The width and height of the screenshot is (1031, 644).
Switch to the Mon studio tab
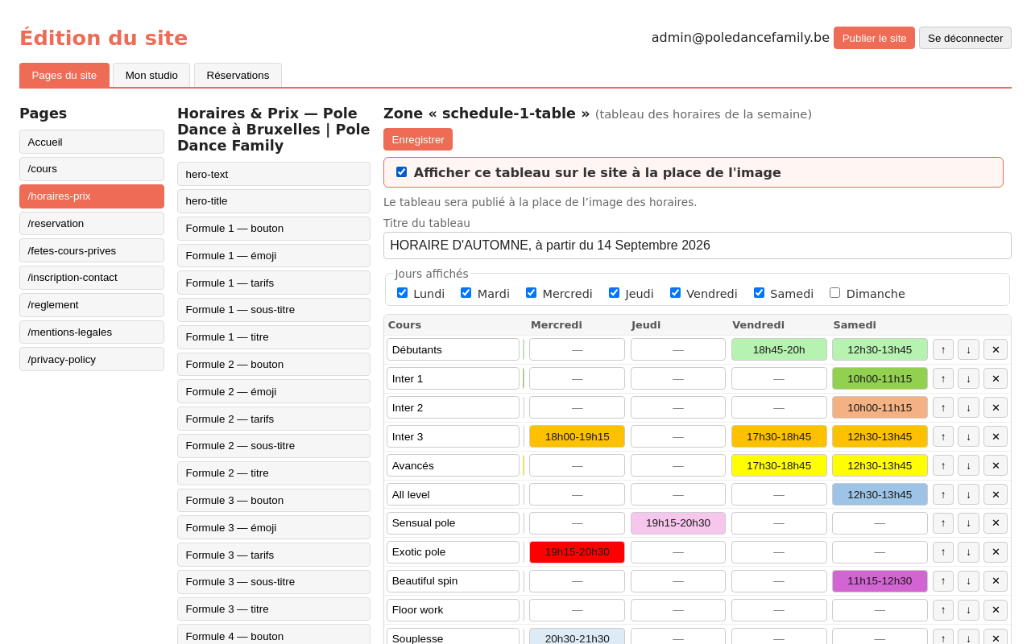click(x=151, y=75)
